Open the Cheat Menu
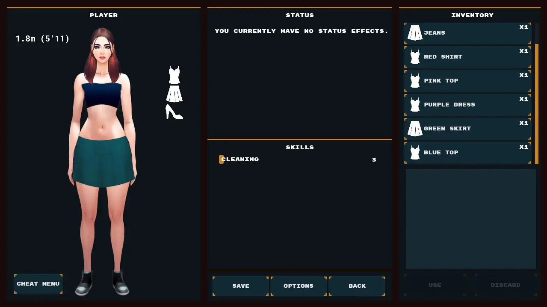Screen dimensions: 547x307 38,284
